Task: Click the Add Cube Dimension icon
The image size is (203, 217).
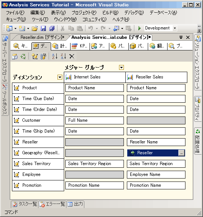Action: coord(35,56)
